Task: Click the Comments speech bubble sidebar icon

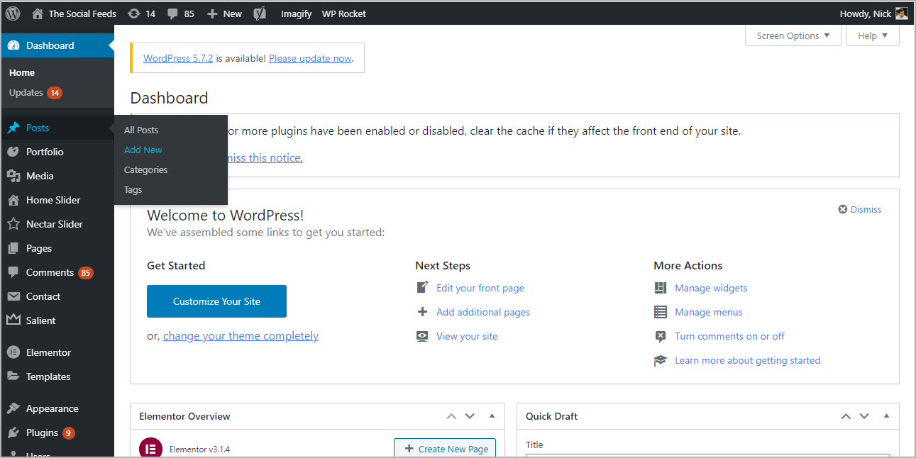Action: tap(13, 272)
